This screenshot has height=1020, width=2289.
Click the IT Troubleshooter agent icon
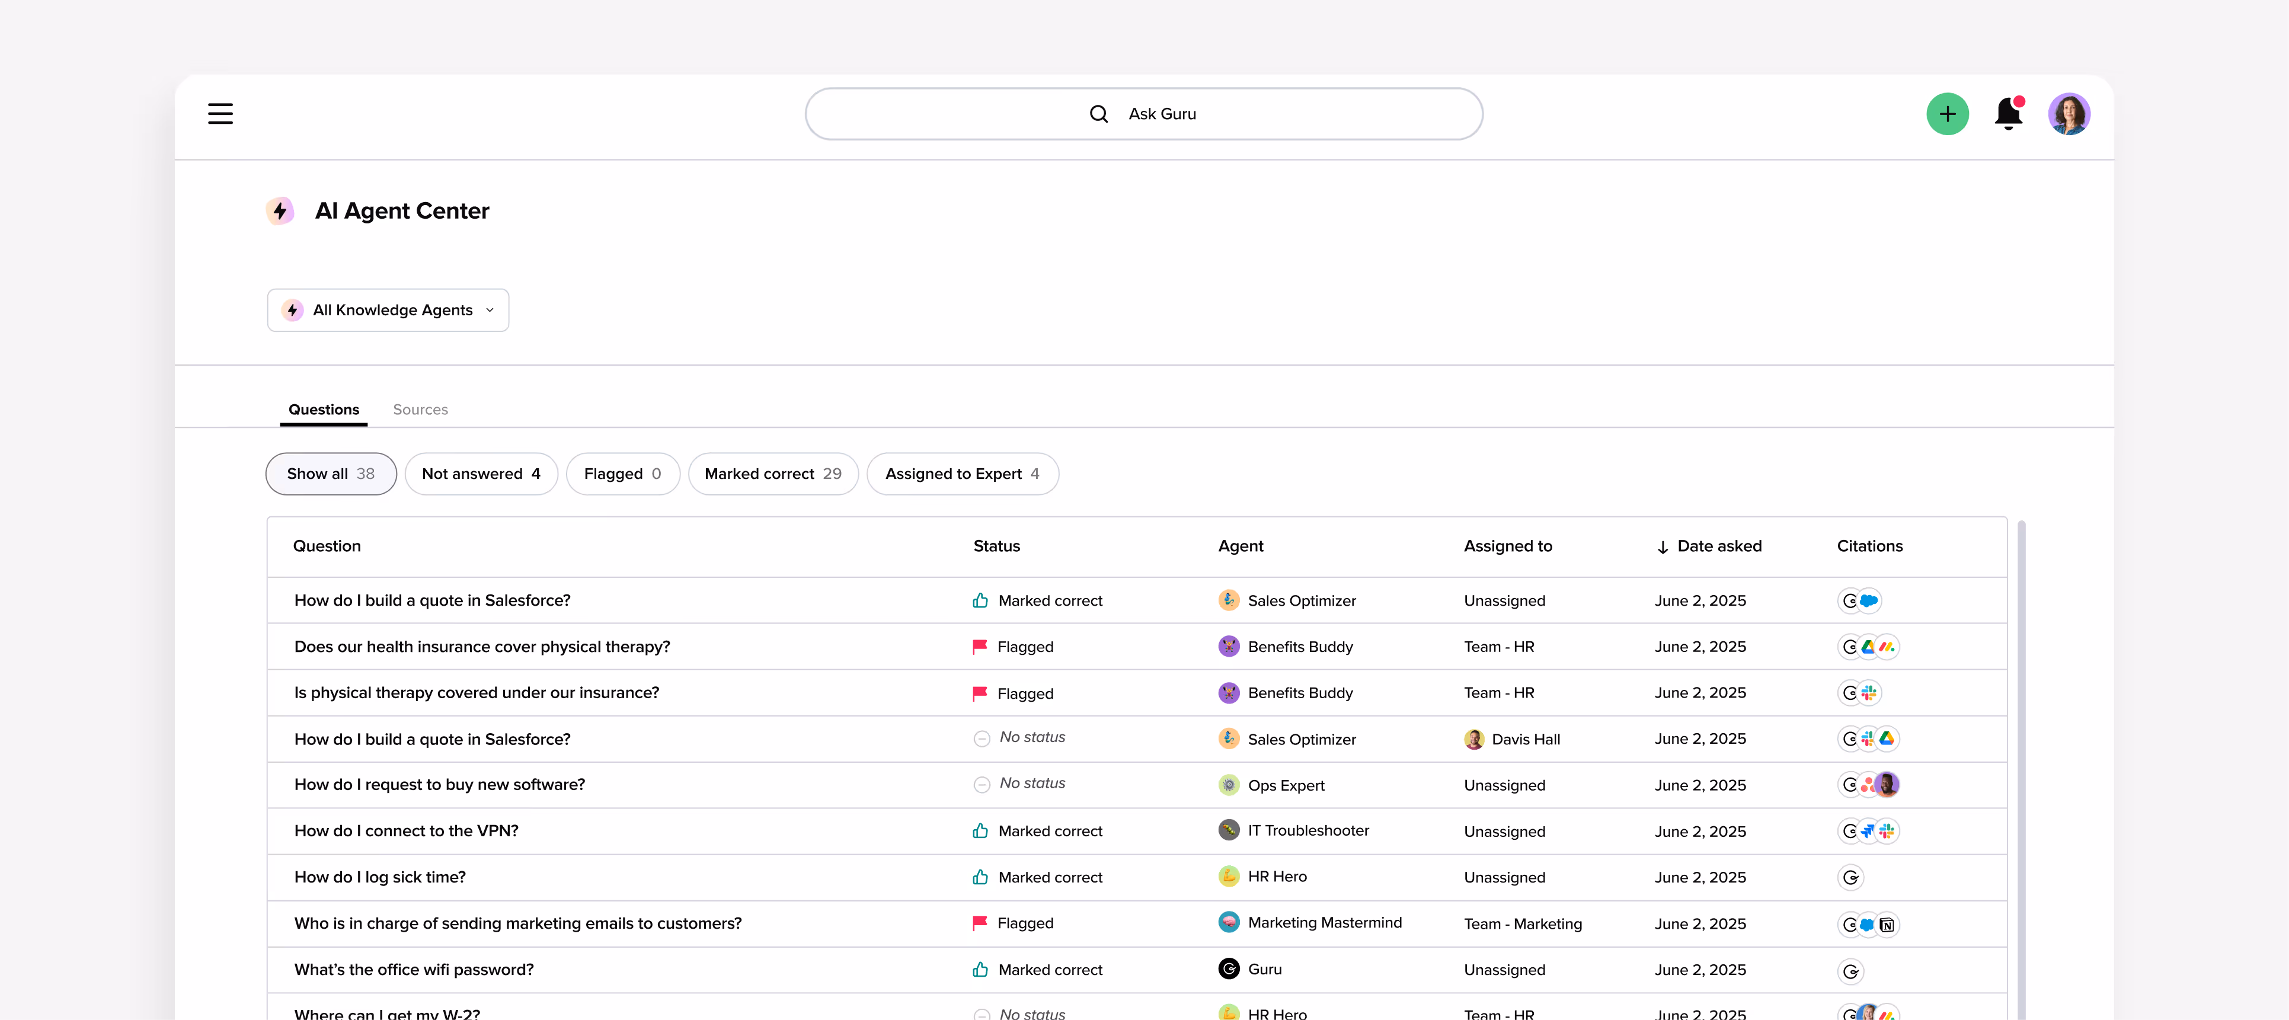[1228, 831]
